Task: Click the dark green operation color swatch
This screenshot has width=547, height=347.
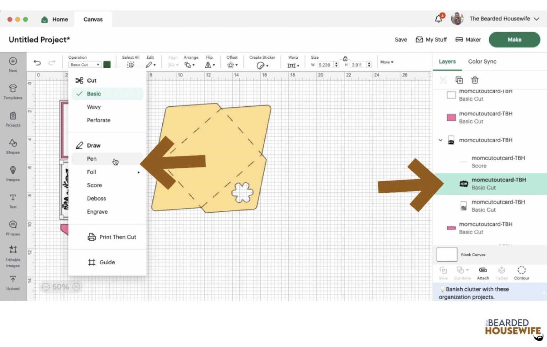Action: 107,65
